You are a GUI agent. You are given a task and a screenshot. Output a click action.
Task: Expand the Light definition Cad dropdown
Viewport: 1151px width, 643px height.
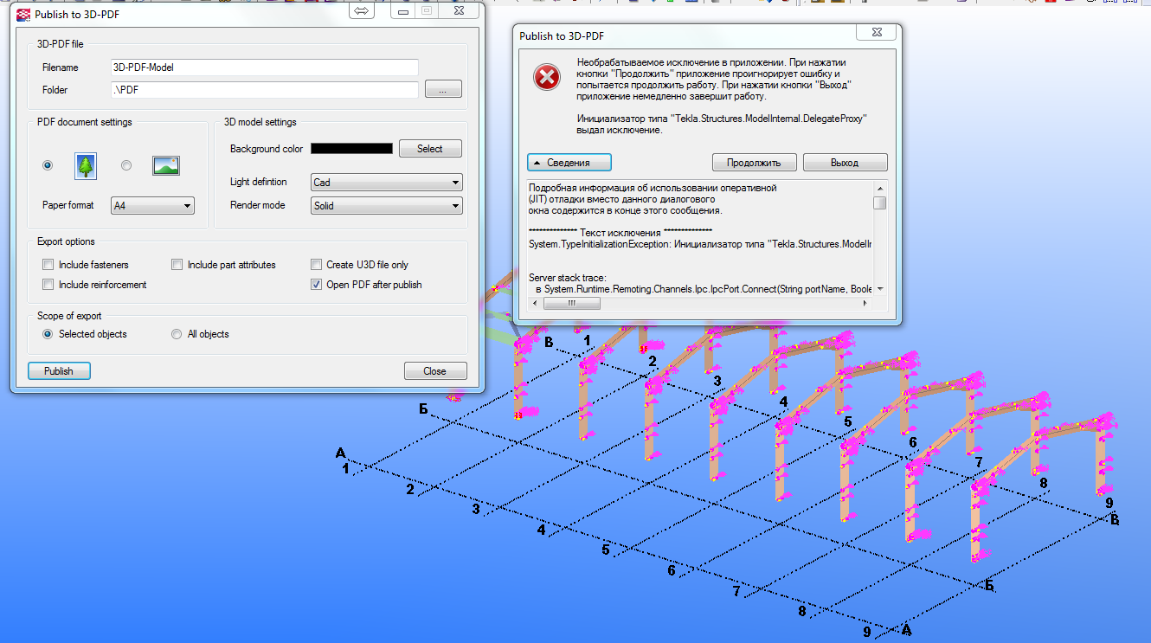tap(386, 183)
